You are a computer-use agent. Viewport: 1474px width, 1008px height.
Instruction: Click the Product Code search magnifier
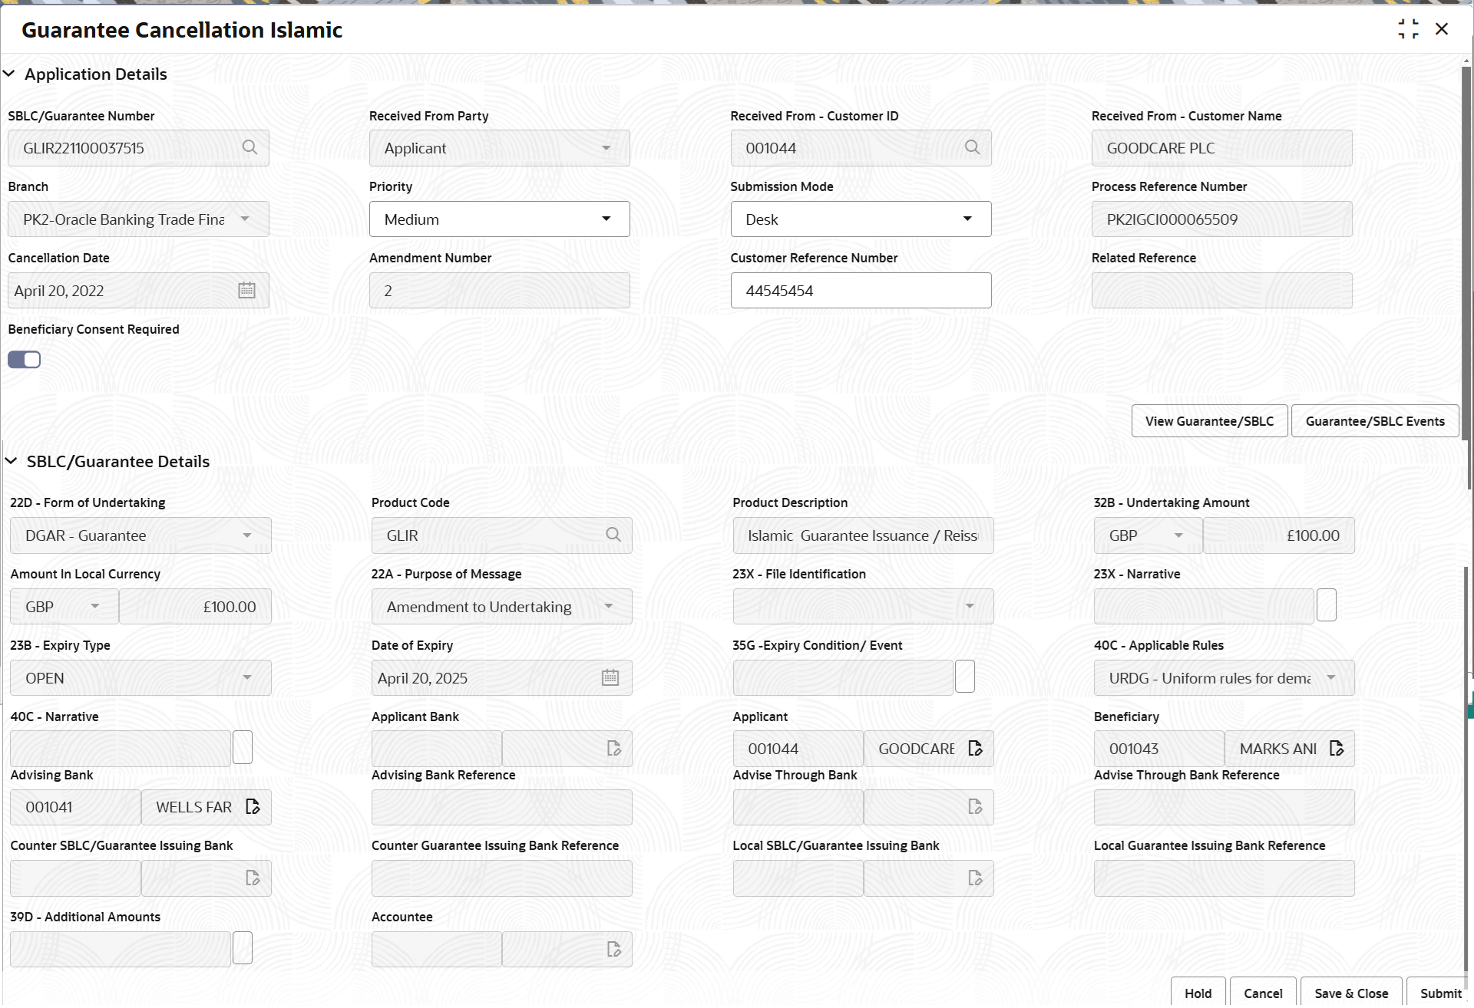coord(613,535)
